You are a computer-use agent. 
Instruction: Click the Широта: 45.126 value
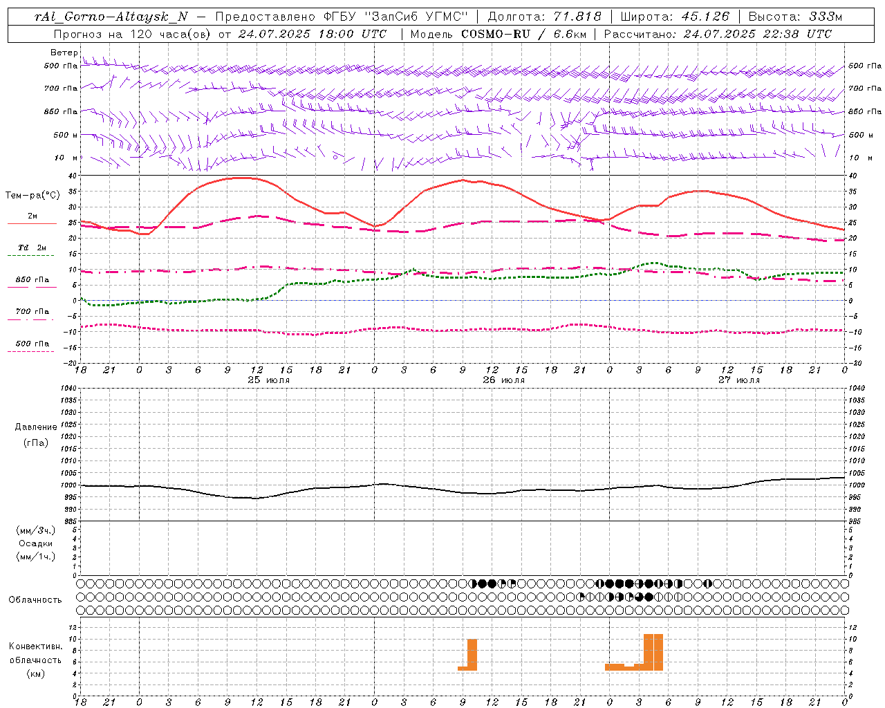coord(675,17)
